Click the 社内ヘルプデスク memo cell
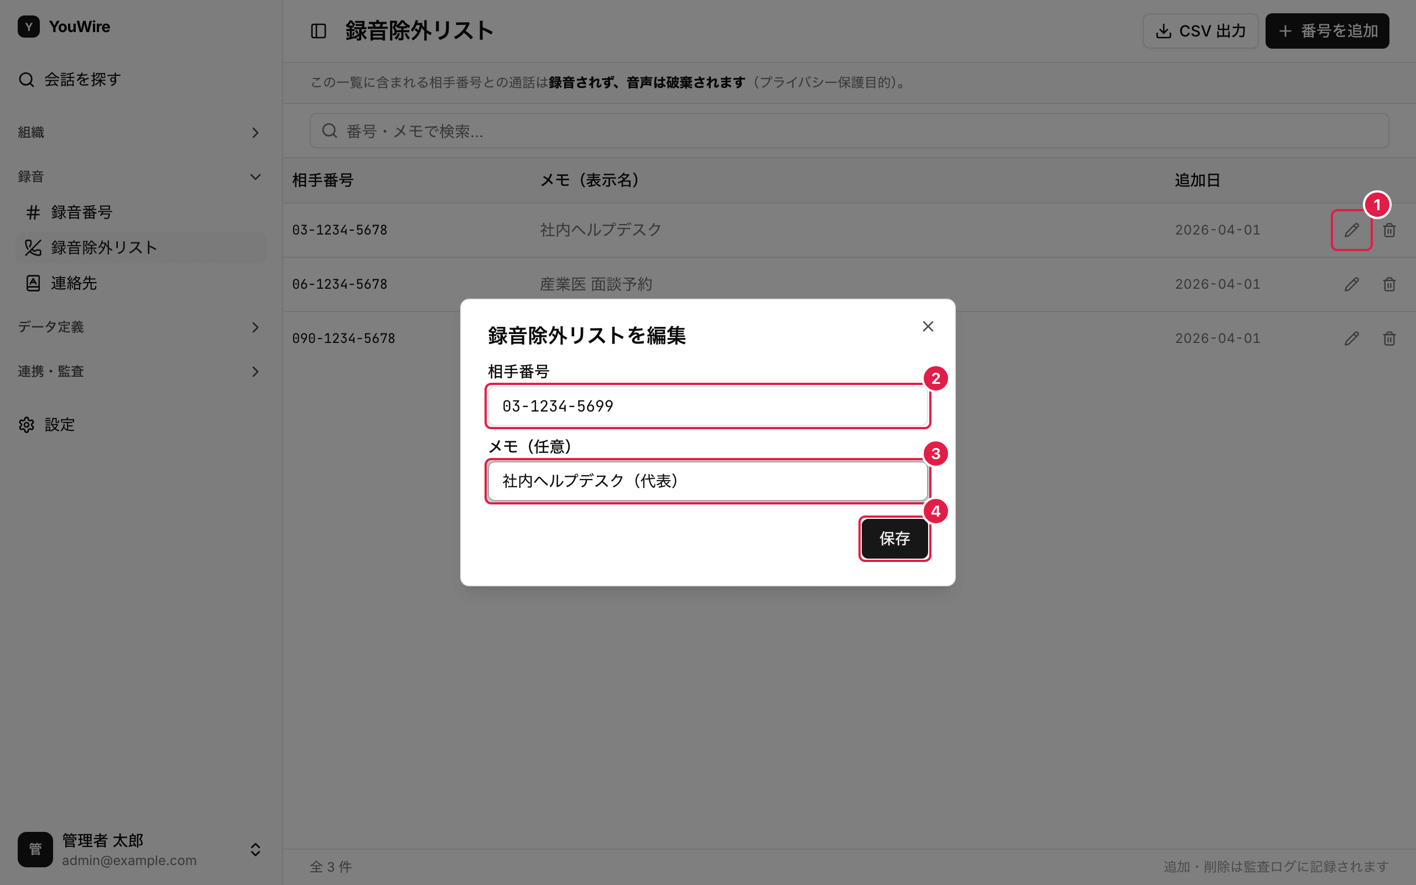The width and height of the screenshot is (1416, 885). tap(600, 230)
